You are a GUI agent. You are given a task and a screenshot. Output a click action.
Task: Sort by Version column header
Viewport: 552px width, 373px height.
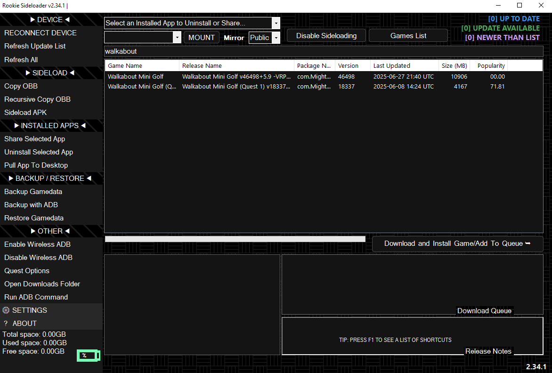352,66
